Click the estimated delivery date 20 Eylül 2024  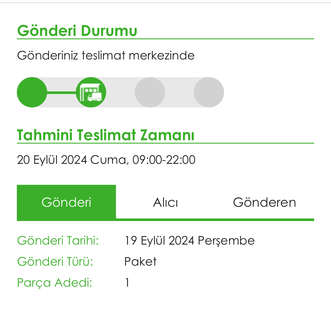(52, 160)
